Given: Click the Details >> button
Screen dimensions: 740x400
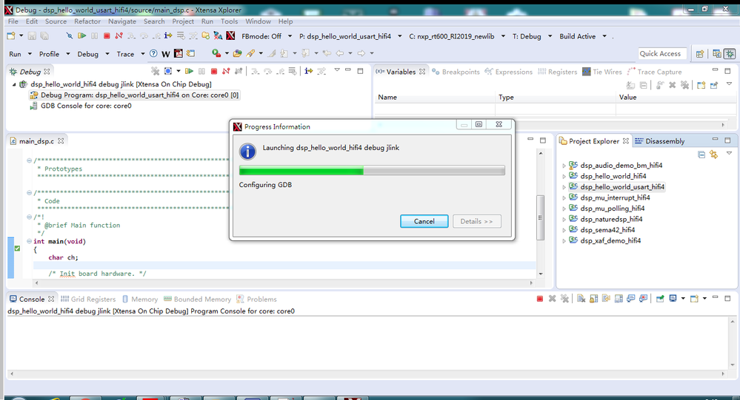Looking at the screenshot, I should click(476, 221).
